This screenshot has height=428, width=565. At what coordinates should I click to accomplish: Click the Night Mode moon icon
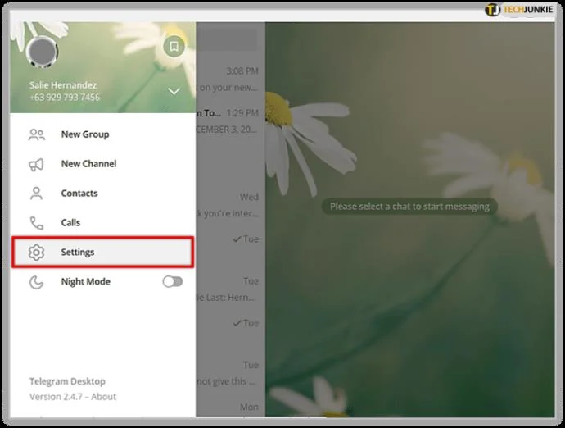point(36,282)
